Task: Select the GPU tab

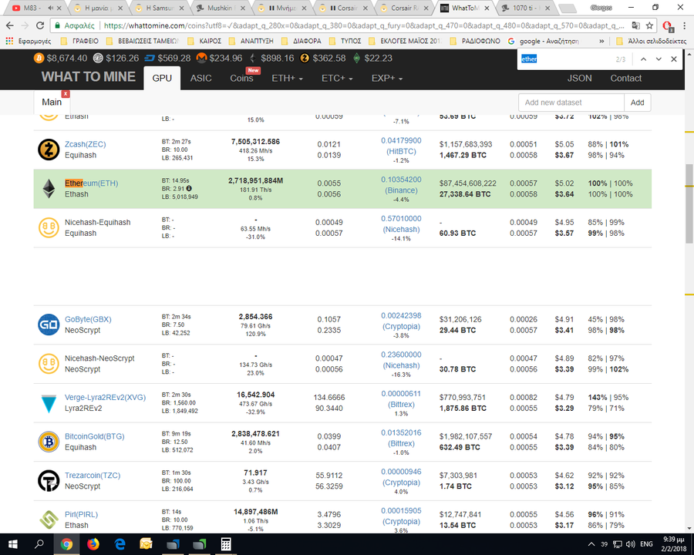Action: tap(162, 79)
